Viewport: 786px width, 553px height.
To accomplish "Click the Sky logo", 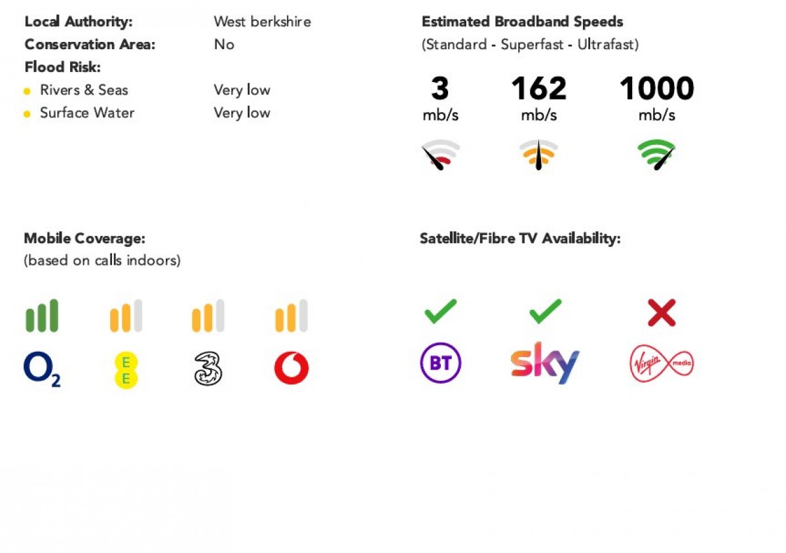I will pyautogui.click(x=545, y=362).
